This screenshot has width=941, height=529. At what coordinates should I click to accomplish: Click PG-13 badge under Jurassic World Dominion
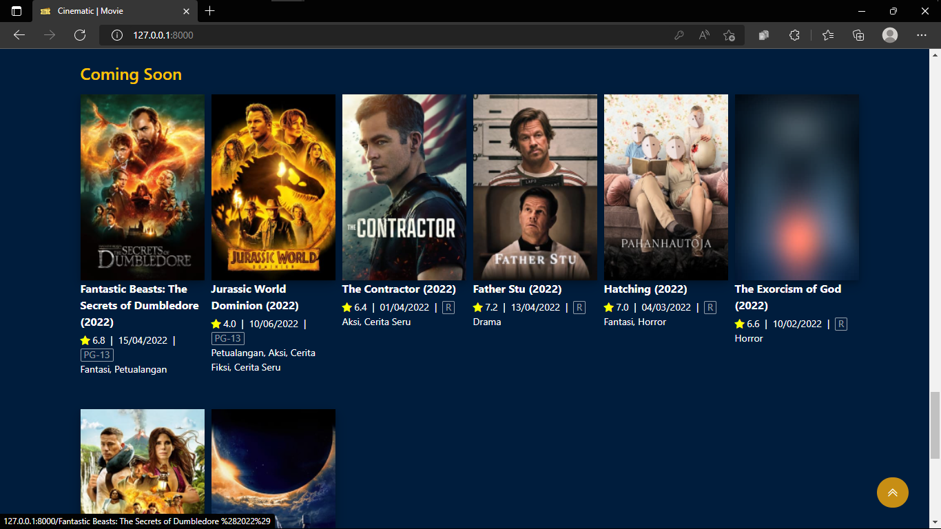tap(228, 338)
